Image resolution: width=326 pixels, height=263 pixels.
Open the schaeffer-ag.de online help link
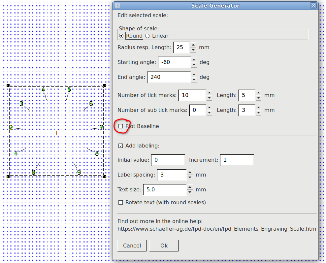coord(217,229)
